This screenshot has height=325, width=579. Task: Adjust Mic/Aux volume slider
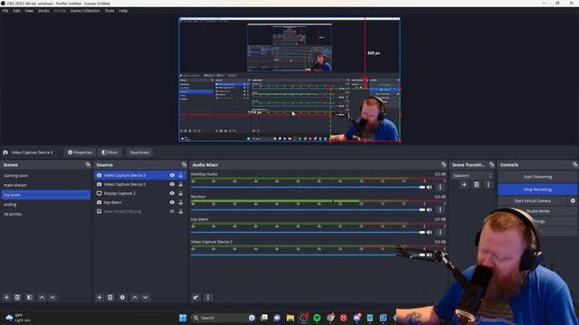point(308,209)
